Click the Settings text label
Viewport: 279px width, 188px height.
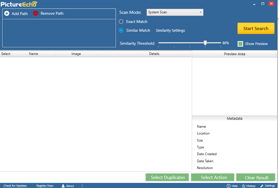pos(270,186)
